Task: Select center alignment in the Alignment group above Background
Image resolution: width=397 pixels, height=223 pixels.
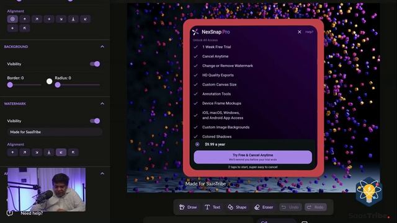Action: click(12, 19)
